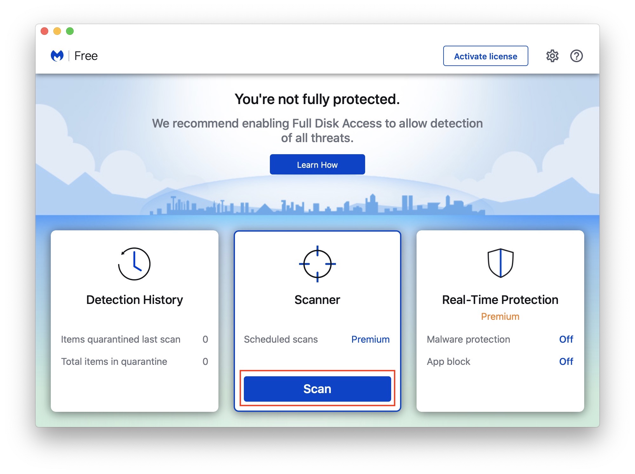Click the orange Premium label
The image size is (635, 474).
pyautogui.click(x=500, y=316)
